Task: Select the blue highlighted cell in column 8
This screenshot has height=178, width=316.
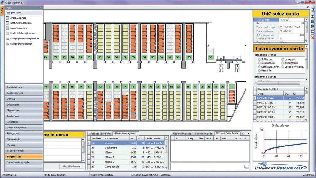Action: (x=133, y=114)
